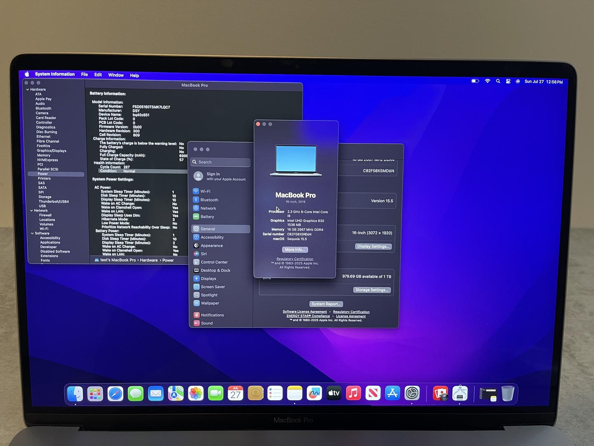
Task: Open Appearance in the Settings sidebar
Action: point(221,246)
